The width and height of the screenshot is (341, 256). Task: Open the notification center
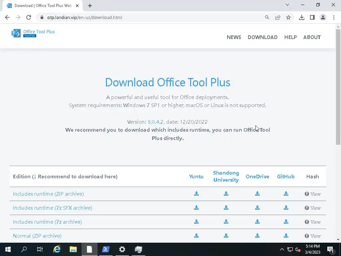coord(331,249)
